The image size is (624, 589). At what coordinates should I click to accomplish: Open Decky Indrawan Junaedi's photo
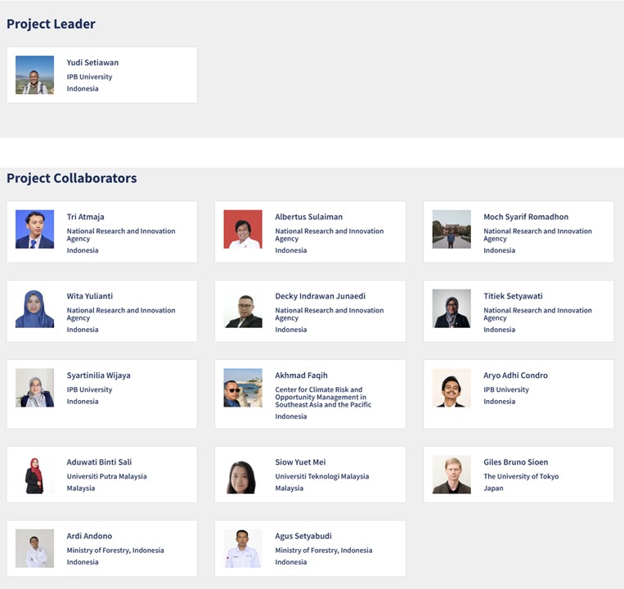click(x=243, y=308)
